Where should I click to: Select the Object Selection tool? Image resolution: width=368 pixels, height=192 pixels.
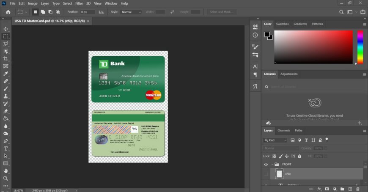coord(5,52)
